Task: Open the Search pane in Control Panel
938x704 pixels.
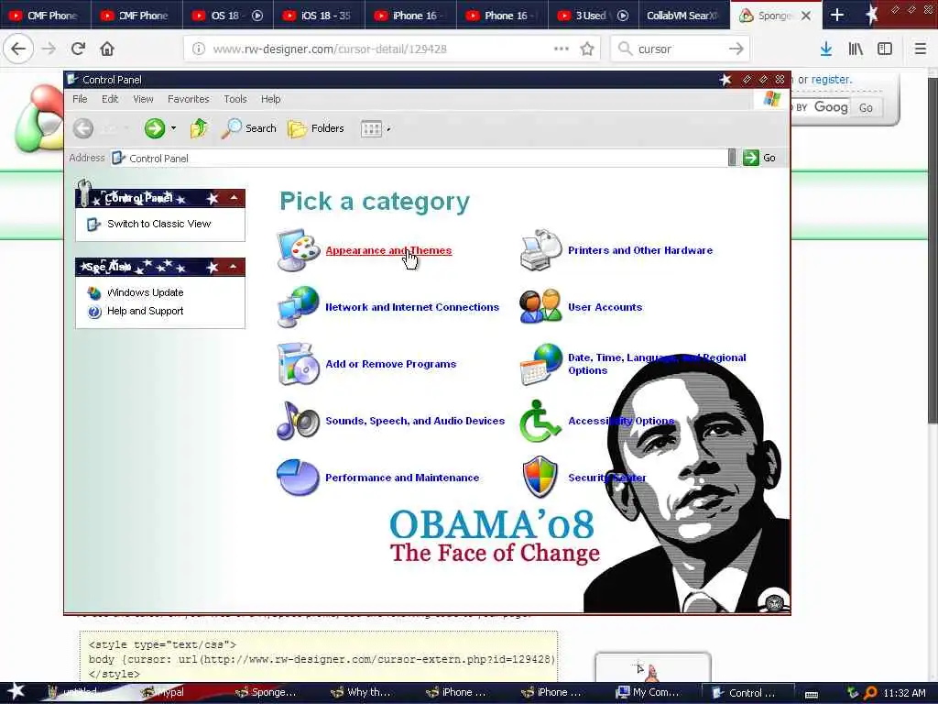Action: tap(249, 128)
